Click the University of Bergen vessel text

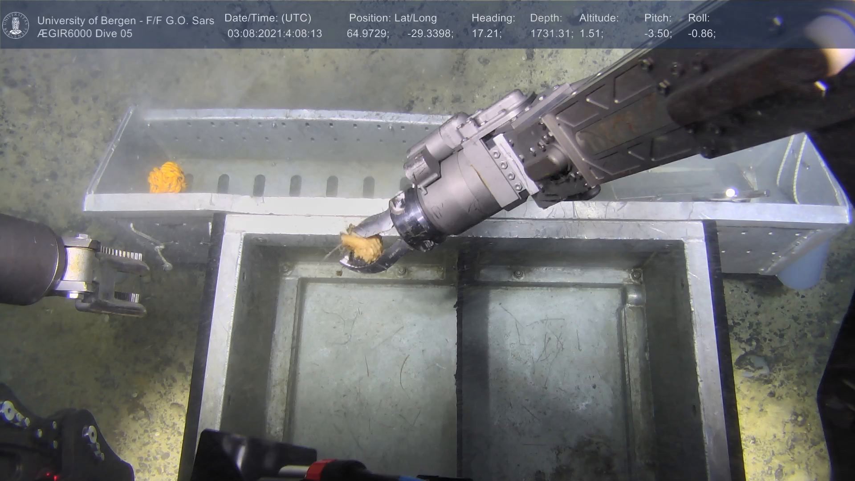(x=126, y=20)
